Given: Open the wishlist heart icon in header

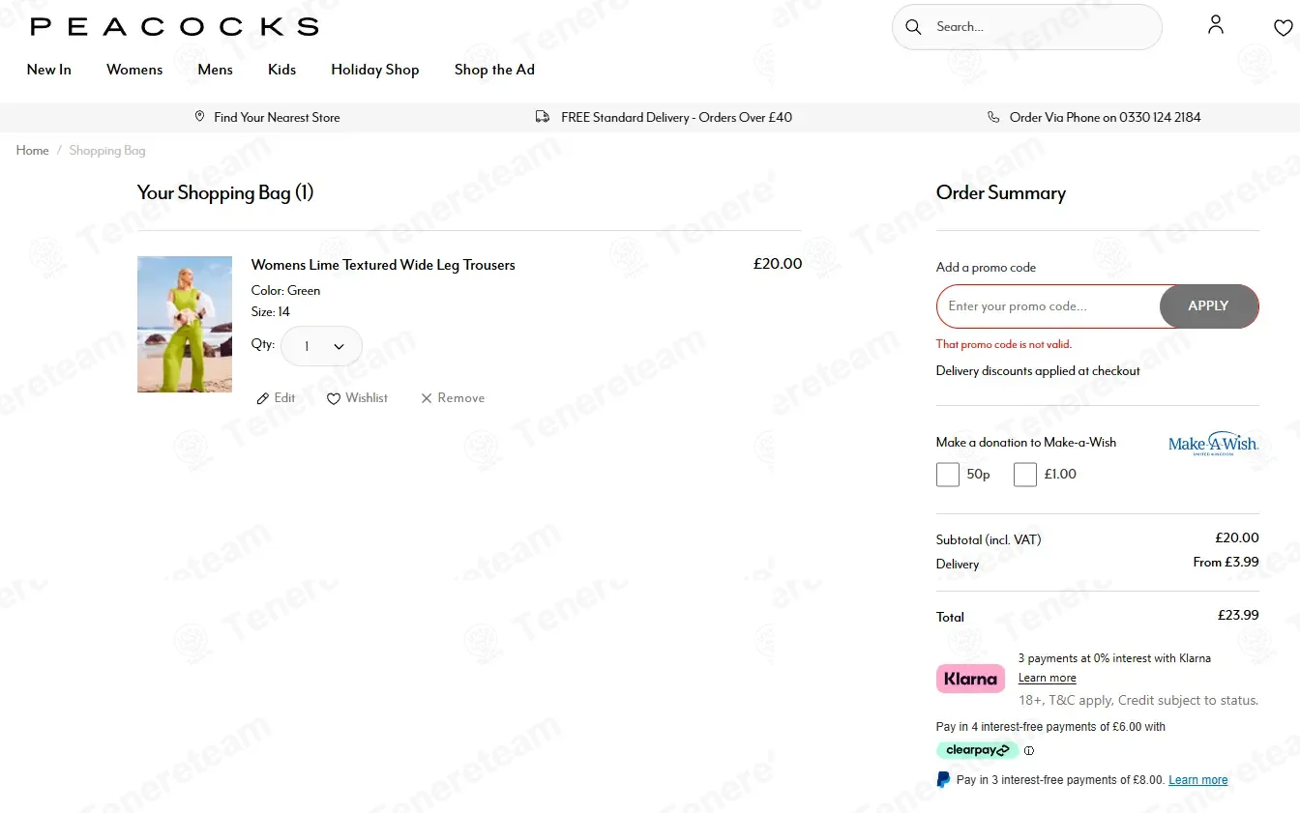Looking at the screenshot, I should [1284, 28].
